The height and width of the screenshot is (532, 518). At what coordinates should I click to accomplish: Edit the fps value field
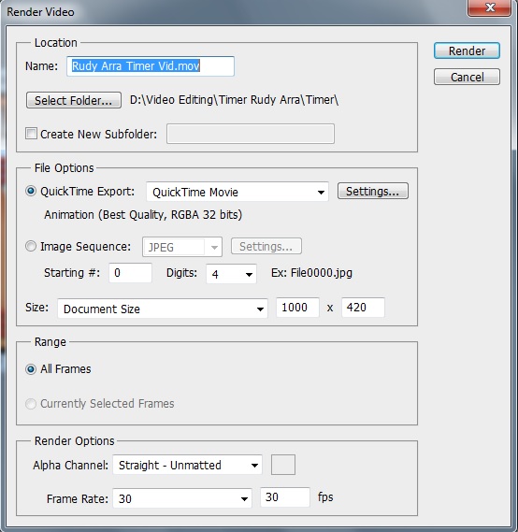point(285,497)
